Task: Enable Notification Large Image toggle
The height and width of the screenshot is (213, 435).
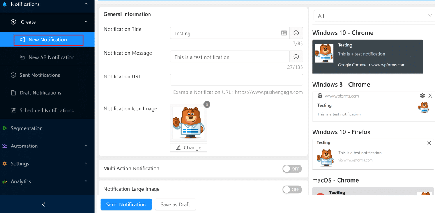Action: [x=292, y=190]
